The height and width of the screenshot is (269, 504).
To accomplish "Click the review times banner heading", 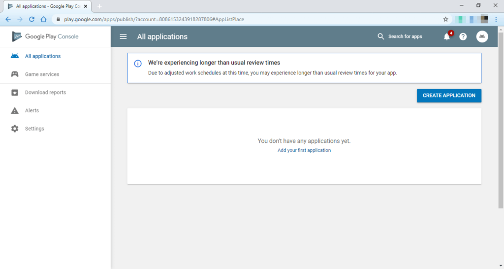I will 214,63.
